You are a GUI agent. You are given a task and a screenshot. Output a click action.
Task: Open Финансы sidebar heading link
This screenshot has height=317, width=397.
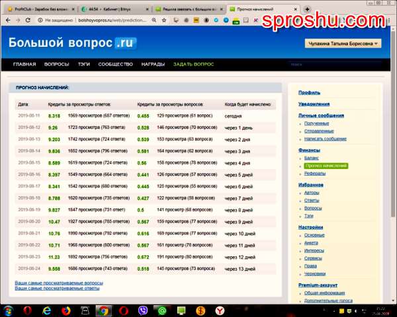click(309, 150)
